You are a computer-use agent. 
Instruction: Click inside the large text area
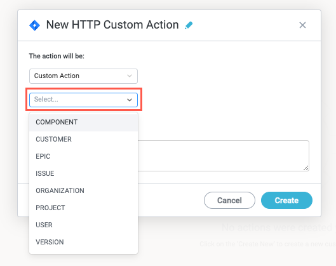224,156
